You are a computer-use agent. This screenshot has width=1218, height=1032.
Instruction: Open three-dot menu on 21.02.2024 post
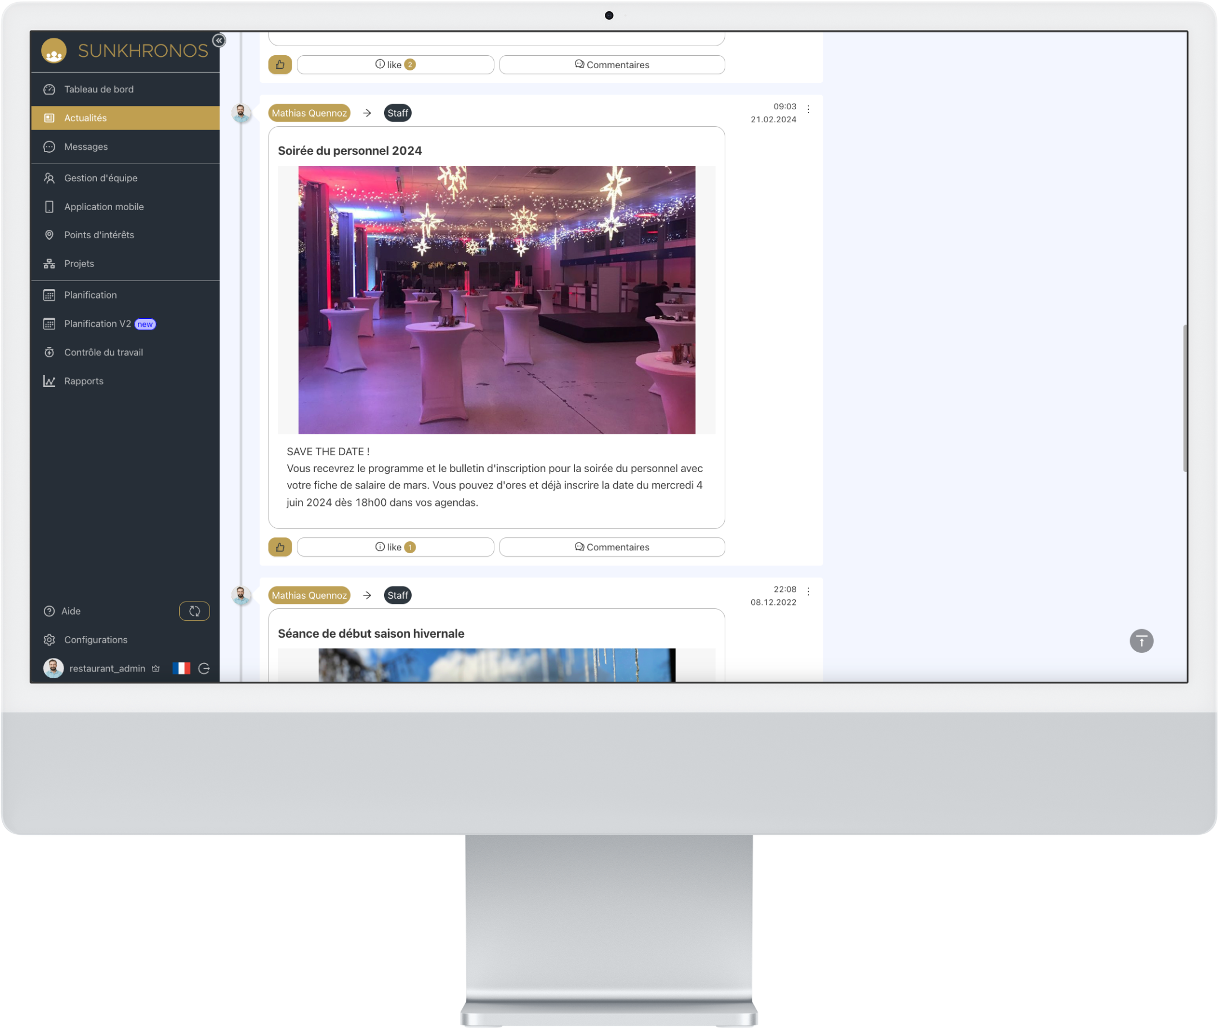click(808, 109)
